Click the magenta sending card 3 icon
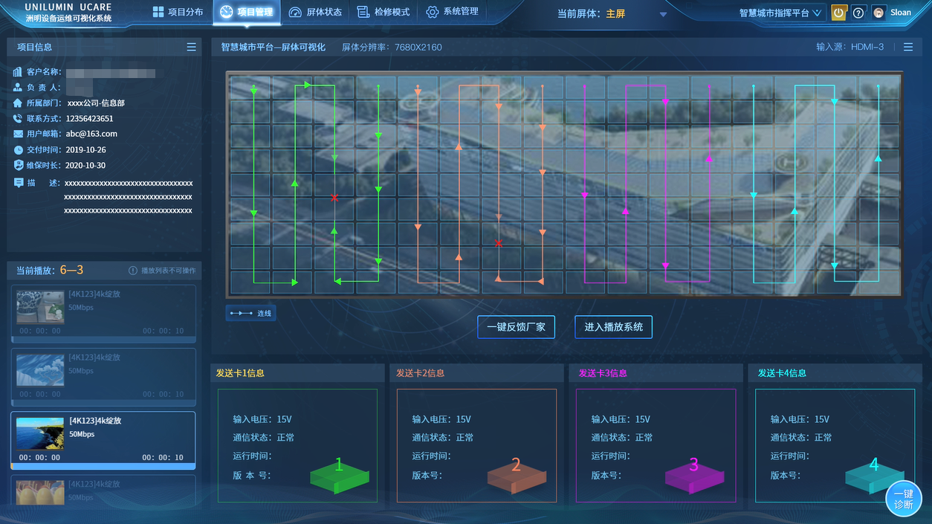This screenshot has height=524, width=932. [693, 476]
